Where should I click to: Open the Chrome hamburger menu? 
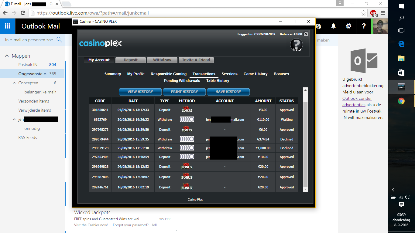[383, 13]
